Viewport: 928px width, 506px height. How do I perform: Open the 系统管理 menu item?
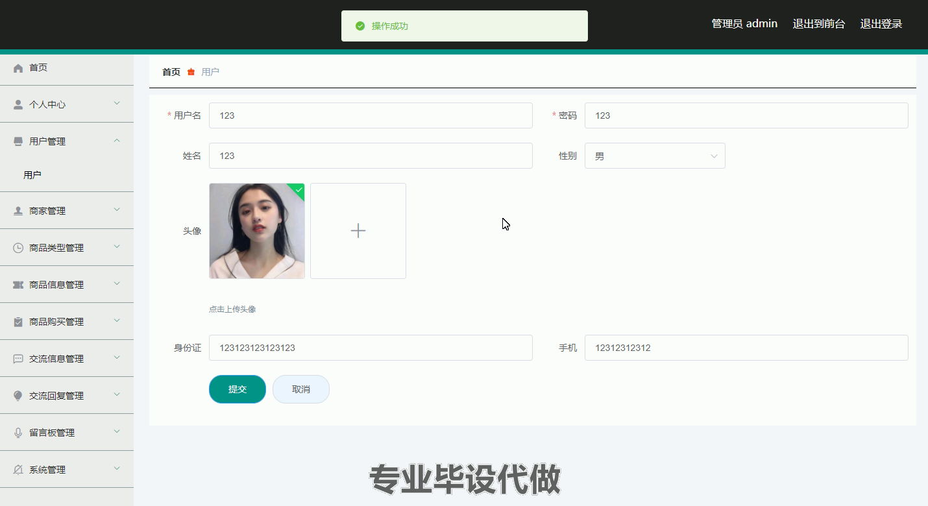pyautogui.click(x=67, y=469)
